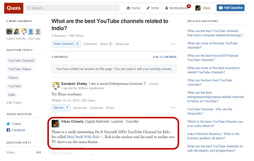Share question on Facebook
The height and width of the screenshot is (161, 254).
(16, 130)
